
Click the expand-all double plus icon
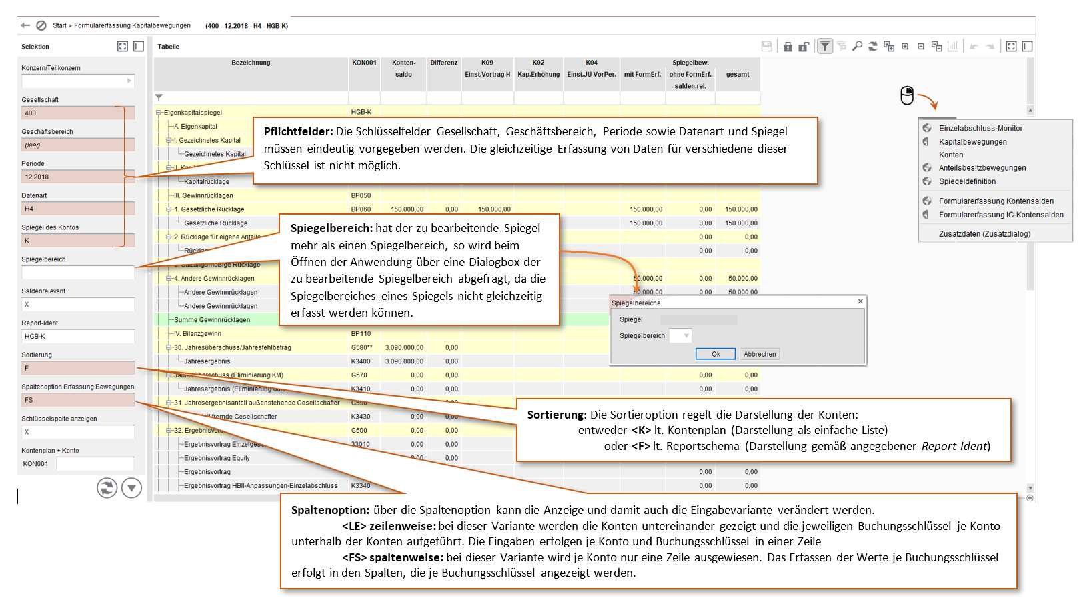click(x=889, y=46)
